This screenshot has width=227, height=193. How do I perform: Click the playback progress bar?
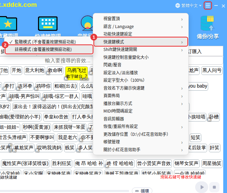click(x=64, y=191)
